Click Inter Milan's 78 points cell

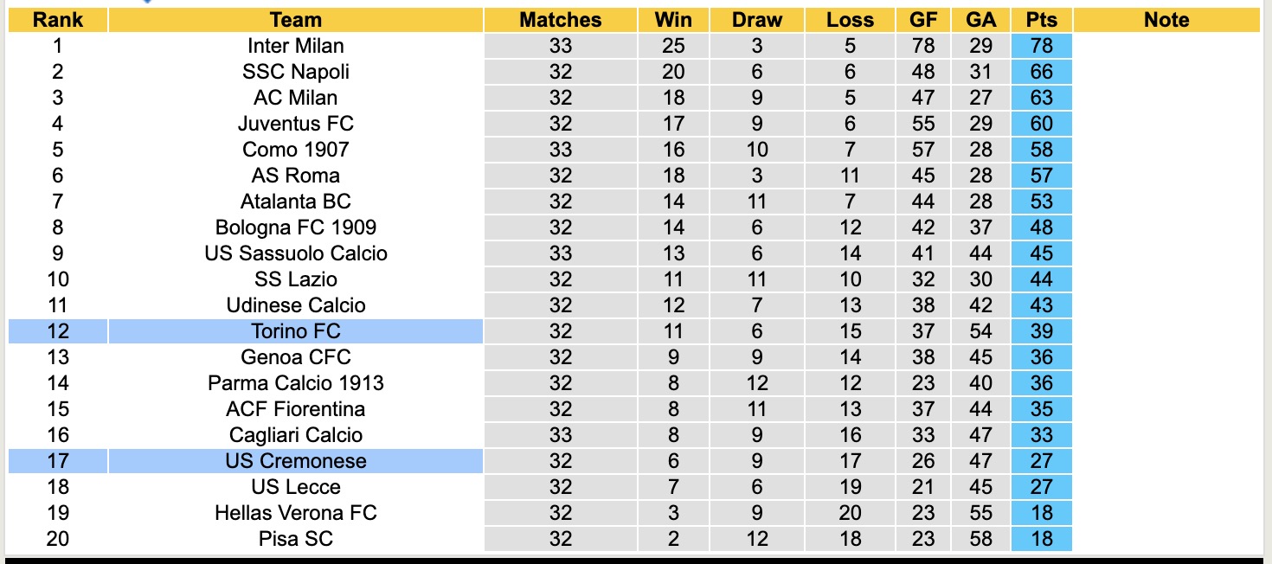click(x=1041, y=46)
